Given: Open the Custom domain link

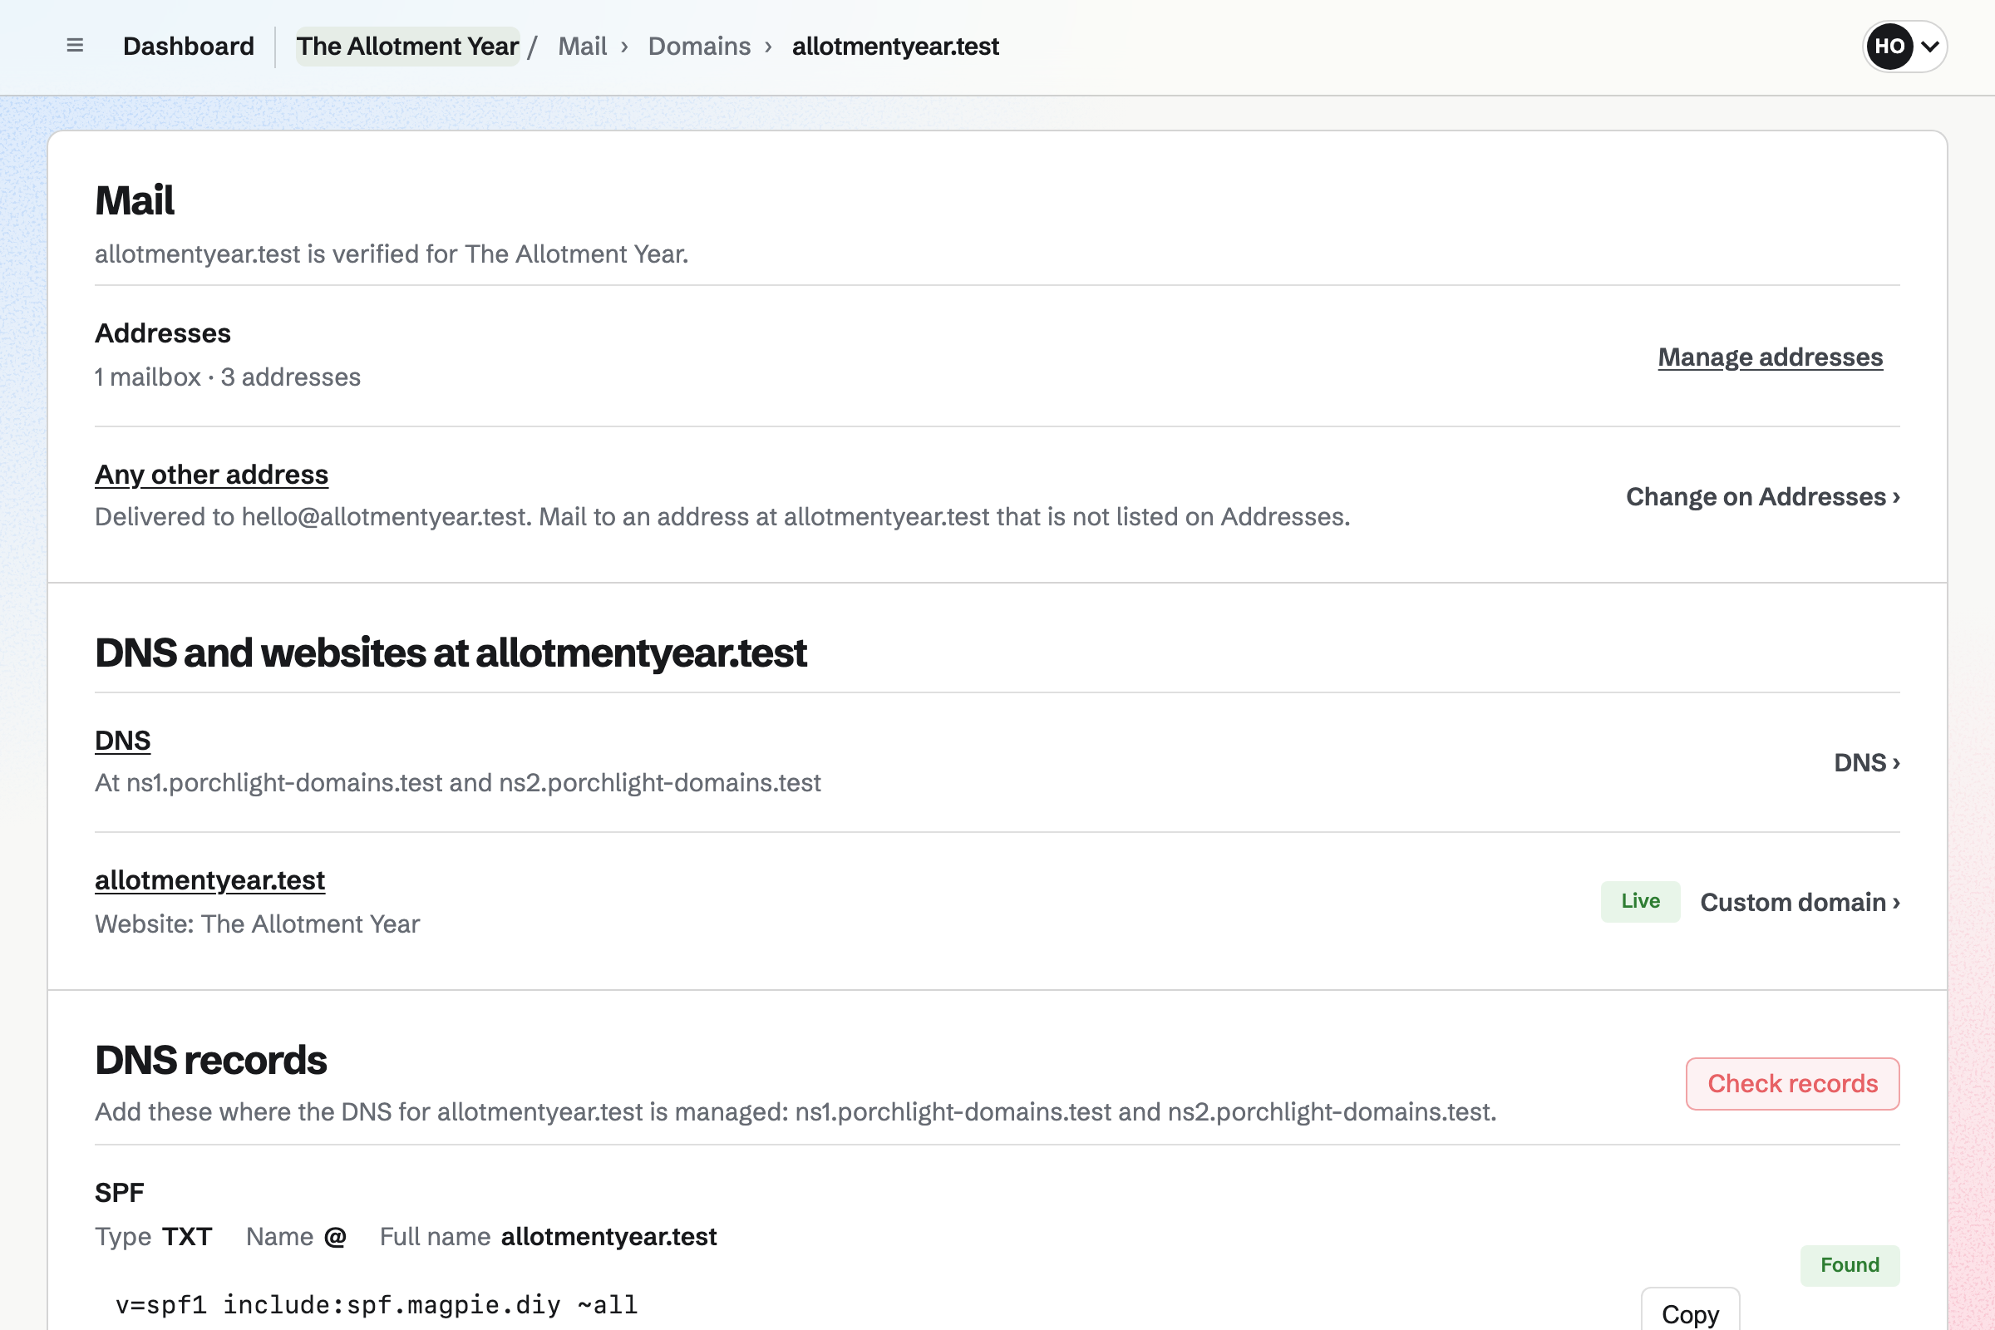Looking at the screenshot, I should (x=1800, y=903).
